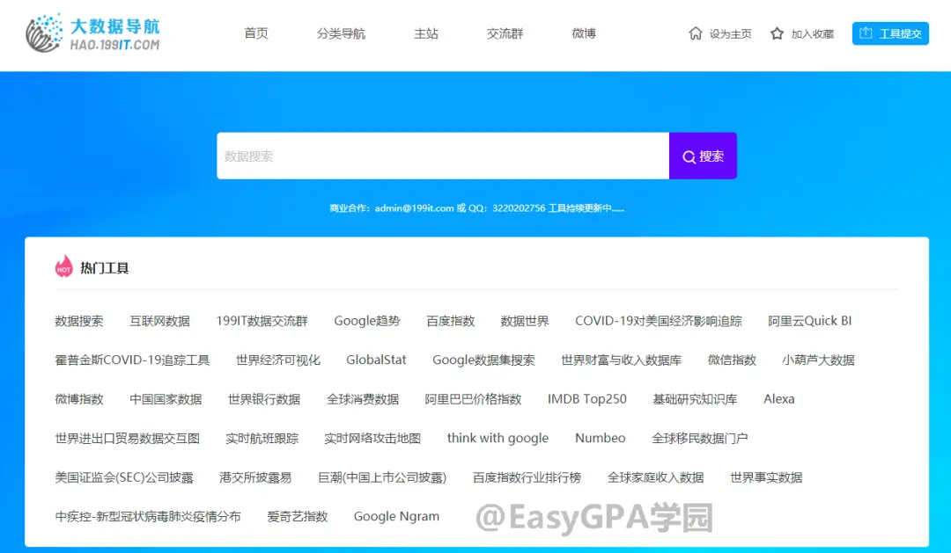Image resolution: width=951 pixels, height=553 pixels.
Task: Open the Google Ngram link
Action: tap(396, 517)
